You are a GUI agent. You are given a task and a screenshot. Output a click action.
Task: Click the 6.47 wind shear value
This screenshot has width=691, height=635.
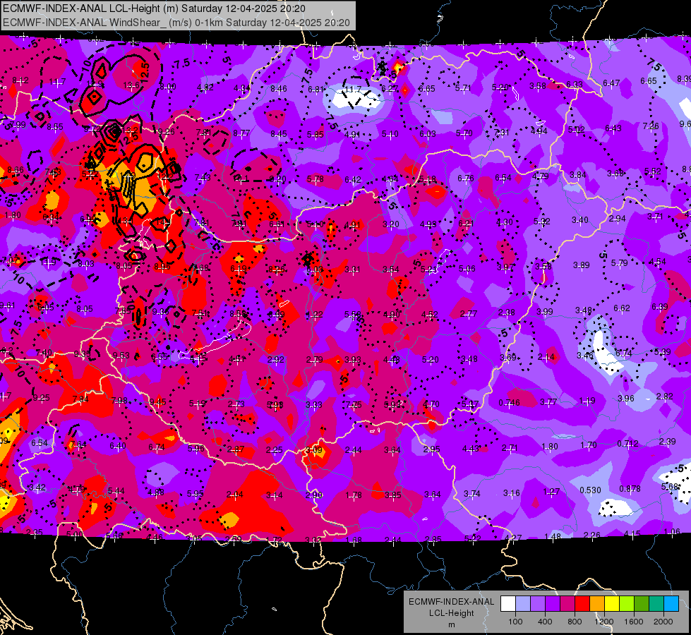tap(611, 83)
